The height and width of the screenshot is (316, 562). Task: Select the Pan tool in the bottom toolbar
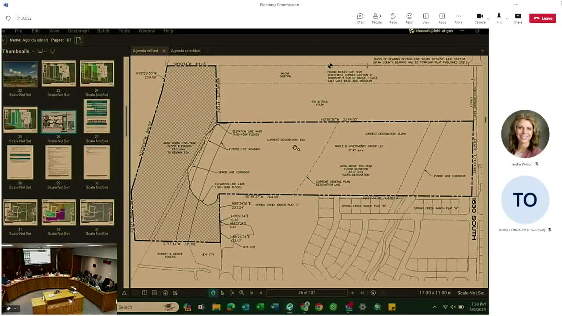coord(213,292)
